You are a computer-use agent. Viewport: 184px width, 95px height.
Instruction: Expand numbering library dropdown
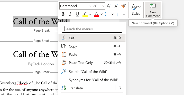click(x=124, y=14)
